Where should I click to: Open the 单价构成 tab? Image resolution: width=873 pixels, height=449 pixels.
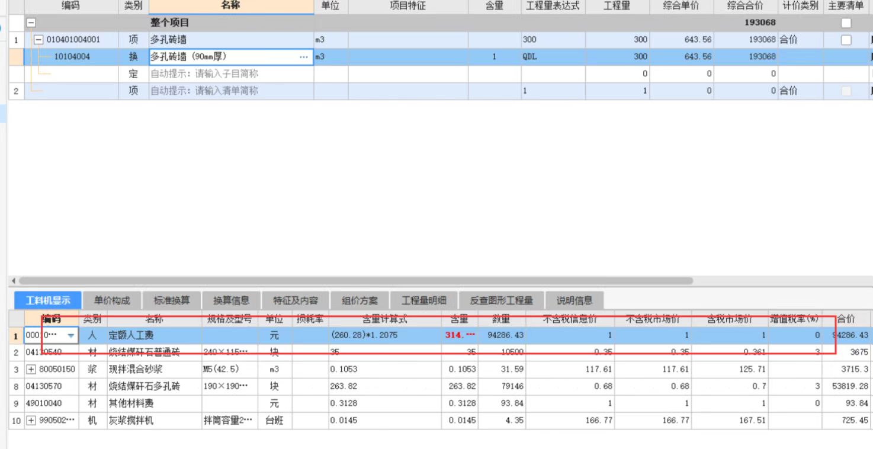click(112, 300)
